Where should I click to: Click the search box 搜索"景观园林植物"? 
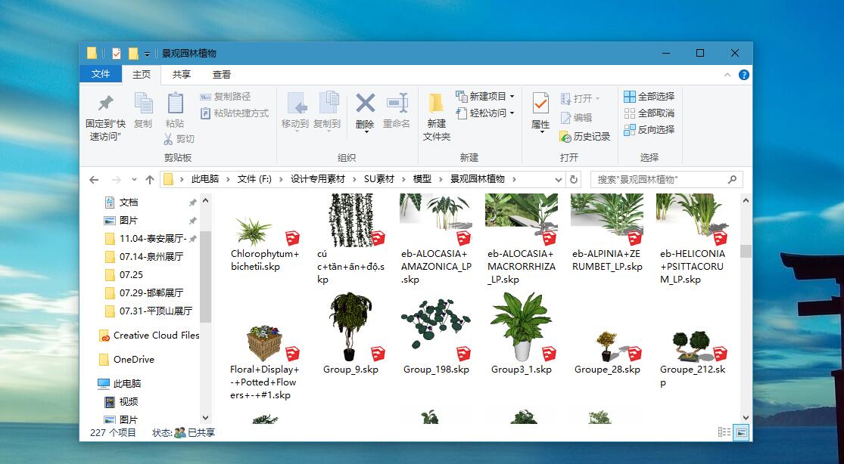pos(667,180)
